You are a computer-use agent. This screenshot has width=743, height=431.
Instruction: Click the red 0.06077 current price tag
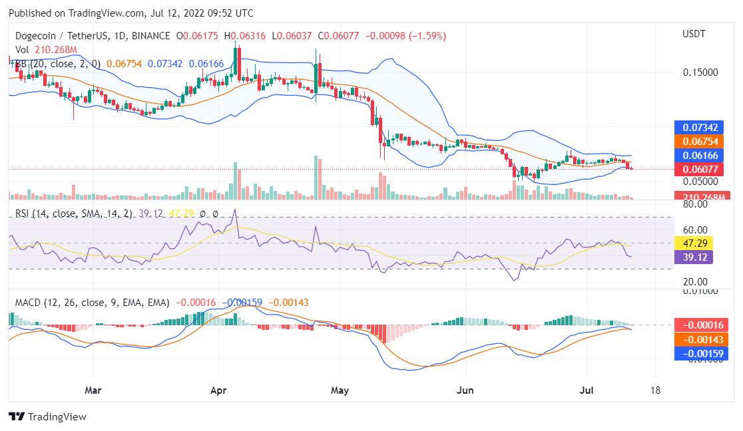(700, 169)
